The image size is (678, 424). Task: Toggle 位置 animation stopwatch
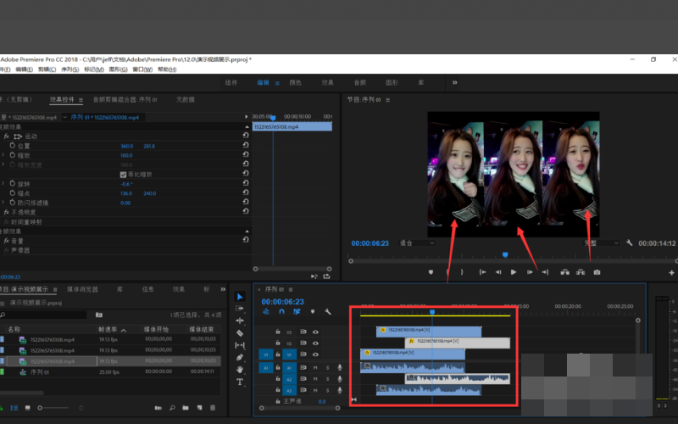[13, 146]
